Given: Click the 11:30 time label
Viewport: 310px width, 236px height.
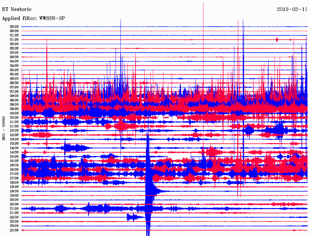Looking at the screenshot, I should pyautogui.click(x=14, y=126).
